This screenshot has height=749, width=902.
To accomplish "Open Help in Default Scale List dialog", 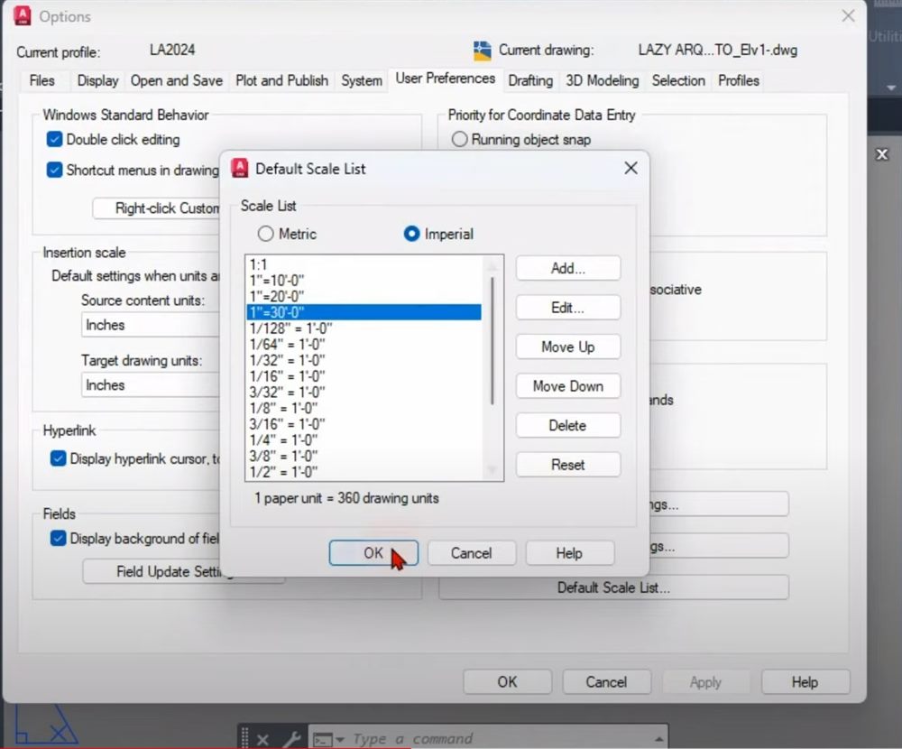I will coord(569,553).
